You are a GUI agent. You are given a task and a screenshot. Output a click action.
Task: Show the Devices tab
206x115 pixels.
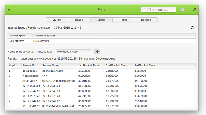click(x=146, y=20)
